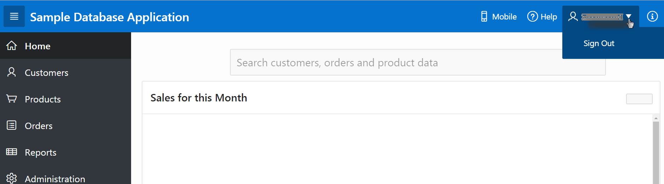Click the info circle icon in header

coord(652,16)
